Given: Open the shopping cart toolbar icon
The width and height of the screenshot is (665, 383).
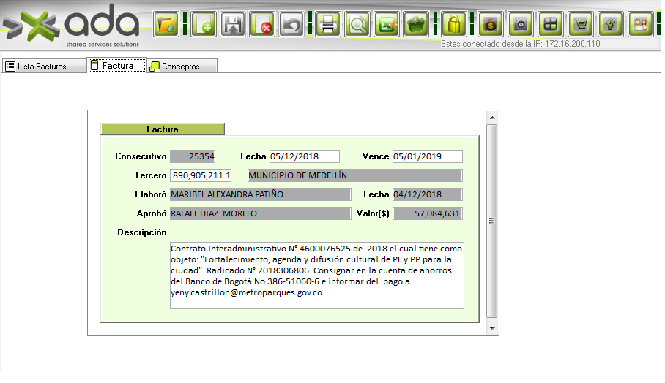Looking at the screenshot, I should pyautogui.click(x=581, y=25).
